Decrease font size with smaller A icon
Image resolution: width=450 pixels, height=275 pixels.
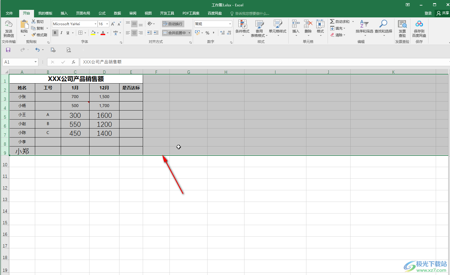tap(119, 24)
